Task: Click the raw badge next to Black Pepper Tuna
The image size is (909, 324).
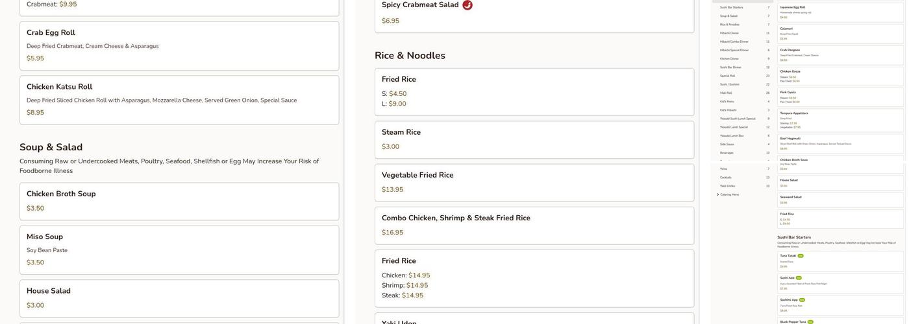Action: [810, 321]
